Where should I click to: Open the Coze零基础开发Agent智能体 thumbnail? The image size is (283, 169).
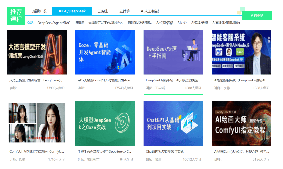click(105, 52)
